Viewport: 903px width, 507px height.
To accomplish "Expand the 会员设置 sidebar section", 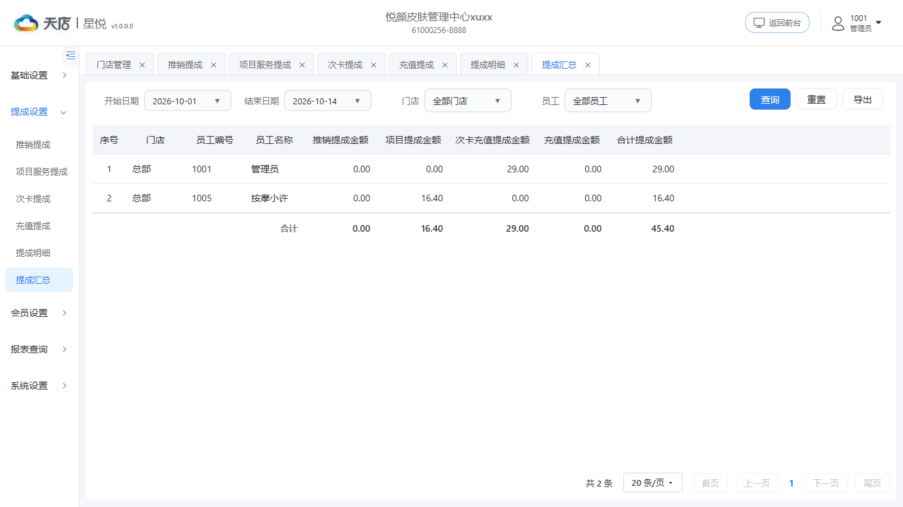I will click(x=39, y=313).
